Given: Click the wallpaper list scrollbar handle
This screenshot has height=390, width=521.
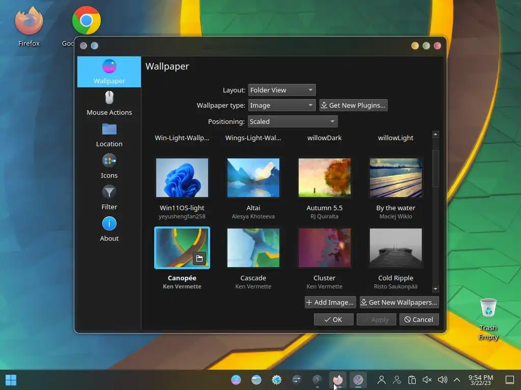Looking at the screenshot, I should [436, 168].
